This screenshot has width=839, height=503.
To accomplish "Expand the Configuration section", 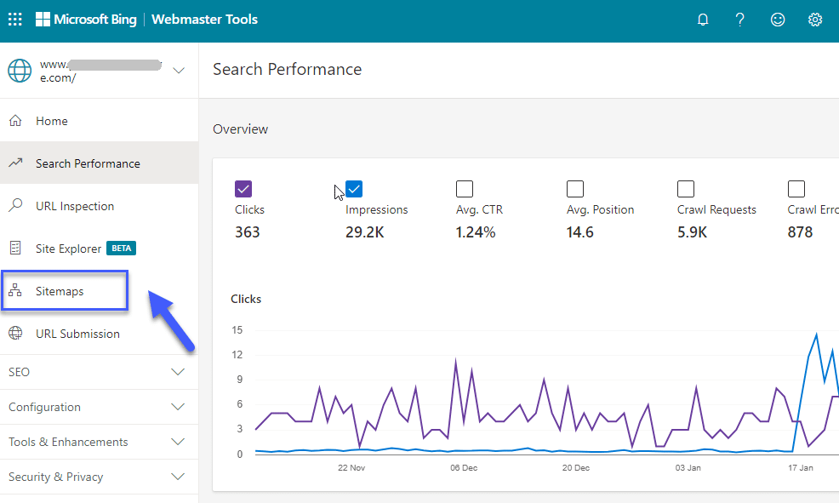I will tap(178, 407).
